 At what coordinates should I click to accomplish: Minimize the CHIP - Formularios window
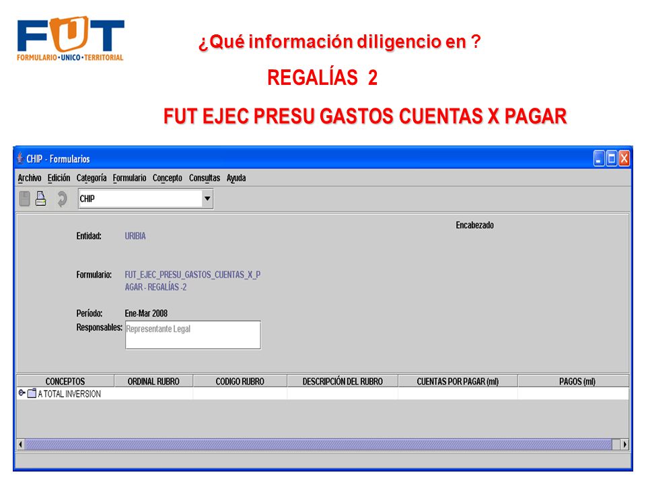tap(599, 158)
